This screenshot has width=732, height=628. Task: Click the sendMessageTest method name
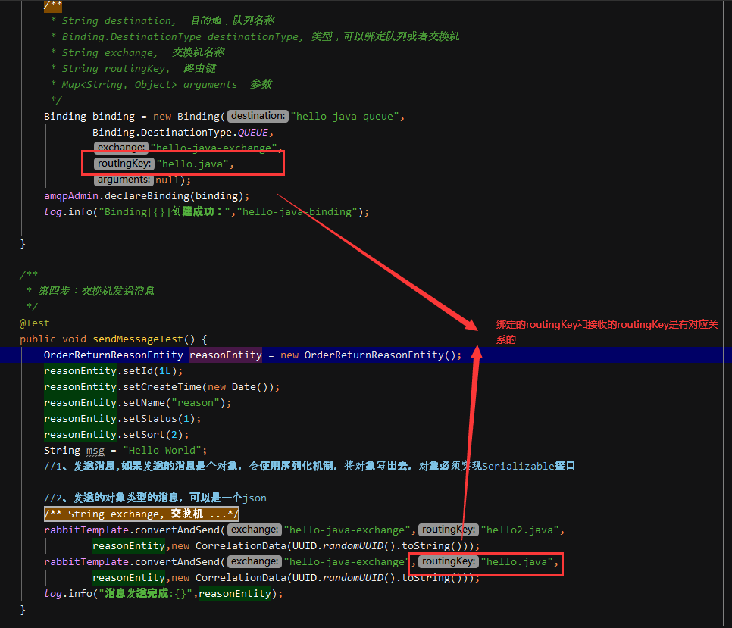point(138,339)
